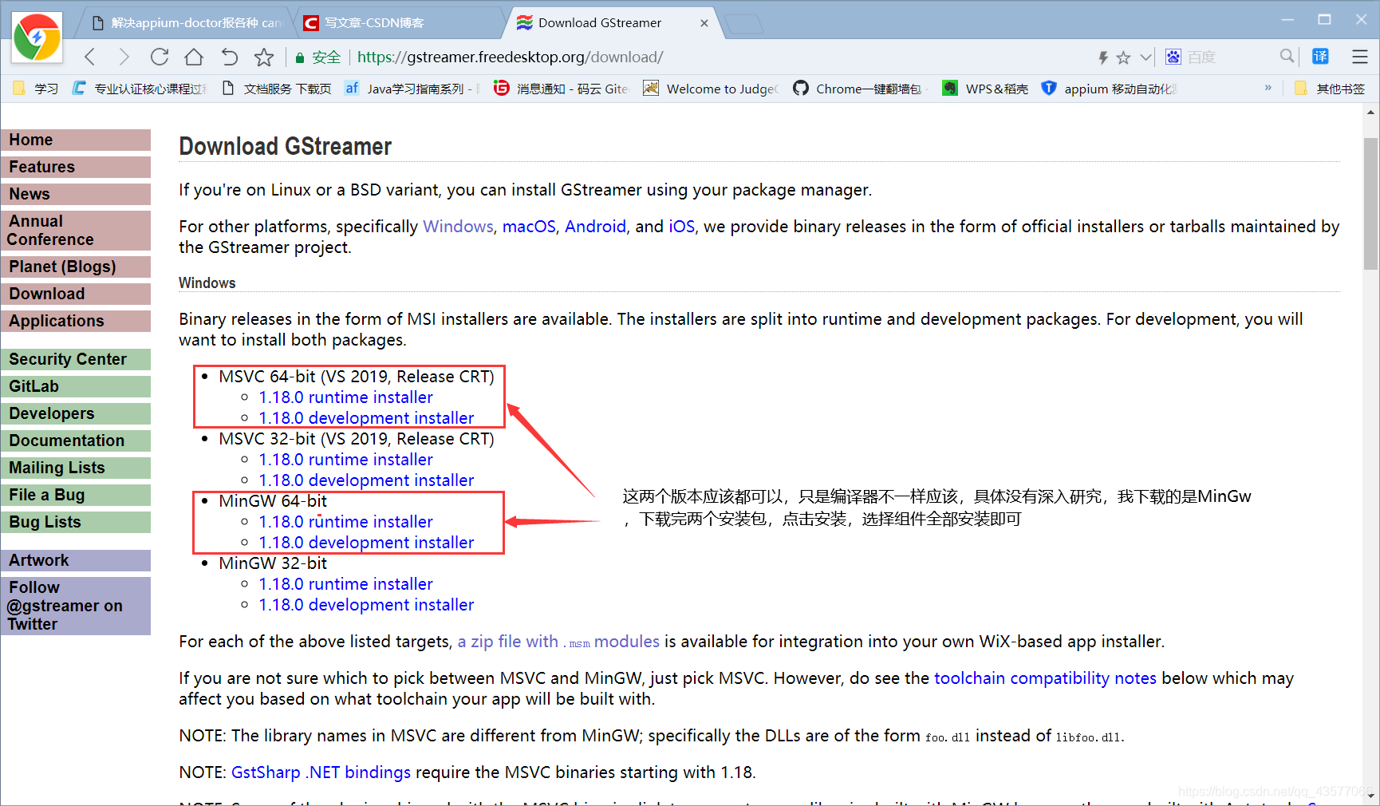Open the Mailing Lists sidebar item
Viewport: 1380px width, 806px height.
(x=76, y=468)
